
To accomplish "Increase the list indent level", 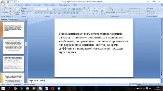I will click(77, 9).
